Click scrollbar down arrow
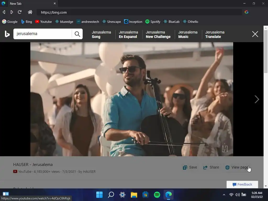Image resolution: width=268 pixels, height=201 pixels. [266, 186]
